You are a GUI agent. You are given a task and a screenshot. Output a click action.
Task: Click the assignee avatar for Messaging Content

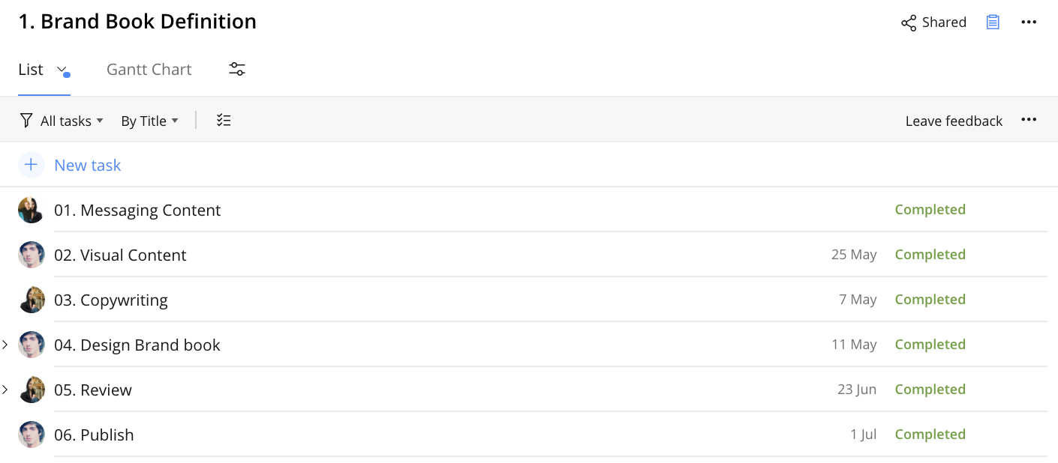[32, 210]
